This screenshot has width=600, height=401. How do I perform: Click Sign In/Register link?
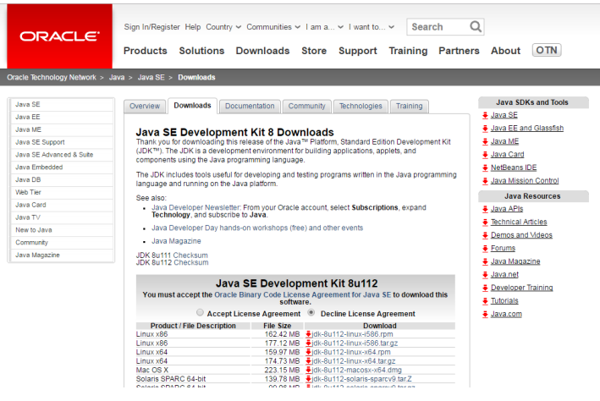[152, 27]
